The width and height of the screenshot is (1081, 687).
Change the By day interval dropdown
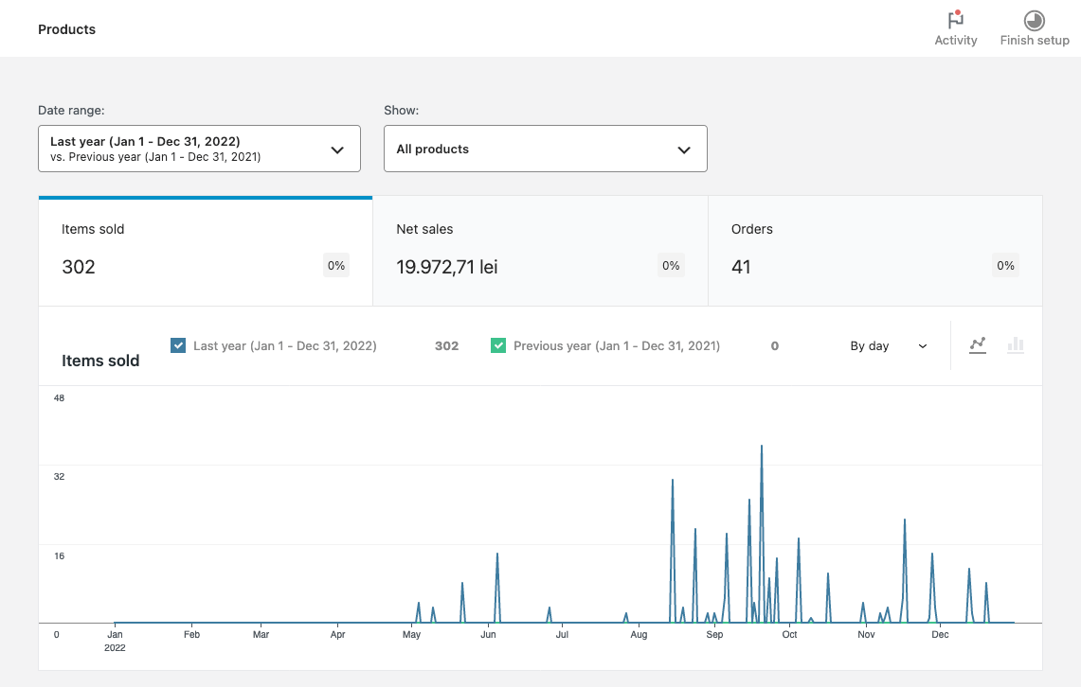click(x=888, y=346)
